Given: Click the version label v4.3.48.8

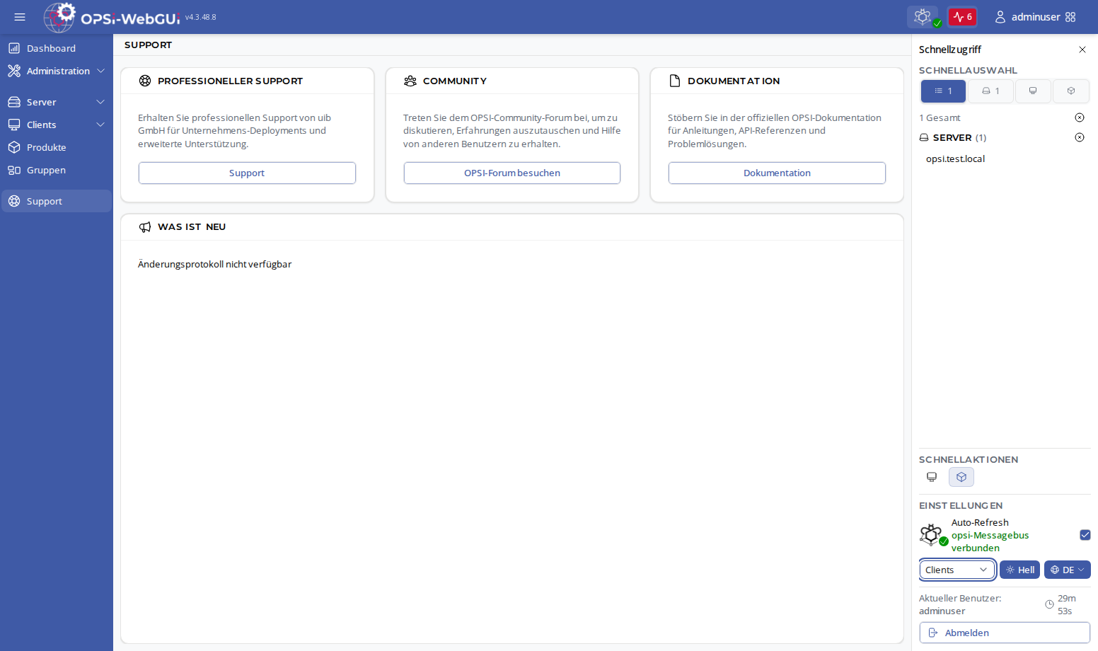Looking at the screenshot, I should tap(201, 17).
